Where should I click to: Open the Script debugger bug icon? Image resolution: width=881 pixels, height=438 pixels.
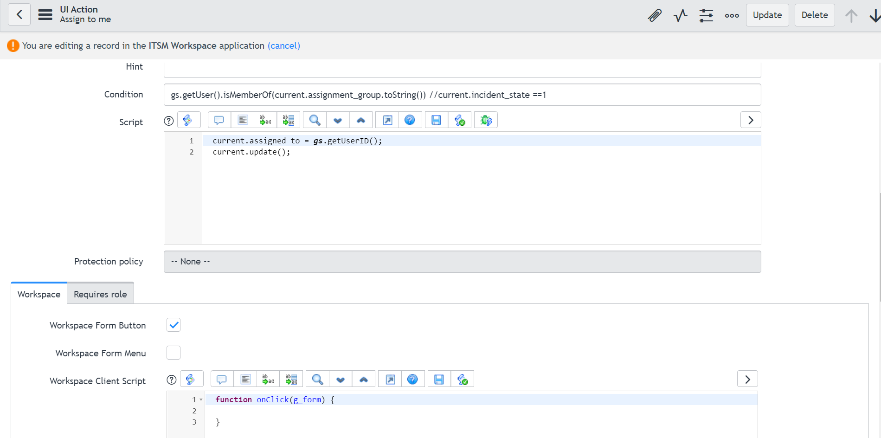(x=486, y=120)
